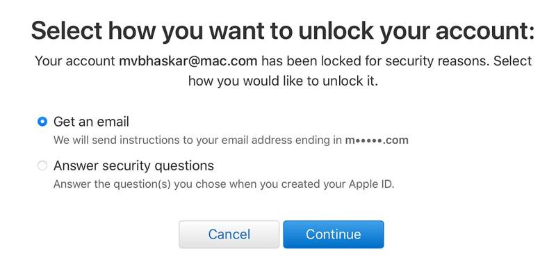556x274 pixels.
Task: Click the word "account:" in the heading
Action: pyautogui.click(x=485, y=31)
